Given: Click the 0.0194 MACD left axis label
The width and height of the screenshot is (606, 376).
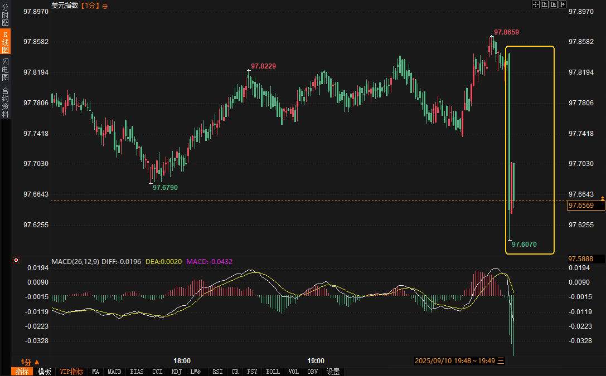Looking at the screenshot, I should (x=38, y=268).
